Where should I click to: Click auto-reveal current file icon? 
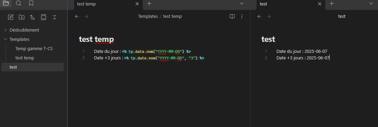[x=44, y=17]
